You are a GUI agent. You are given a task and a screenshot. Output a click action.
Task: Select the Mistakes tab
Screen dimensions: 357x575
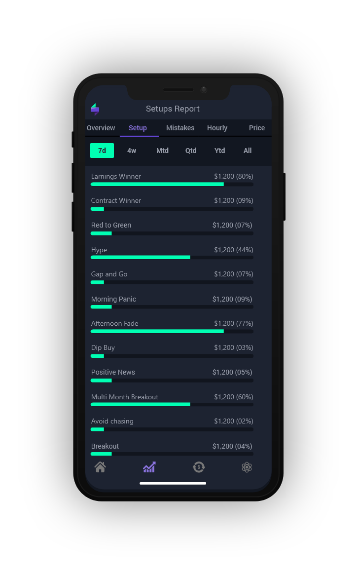(180, 128)
